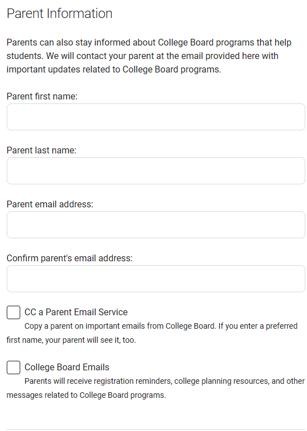Click the 'College Board Emails' label text
307x431 pixels.
(67, 368)
